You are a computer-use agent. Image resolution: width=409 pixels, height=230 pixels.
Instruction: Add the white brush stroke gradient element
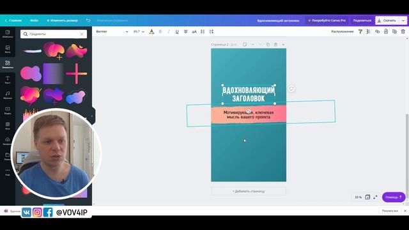click(x=31, y=50)
